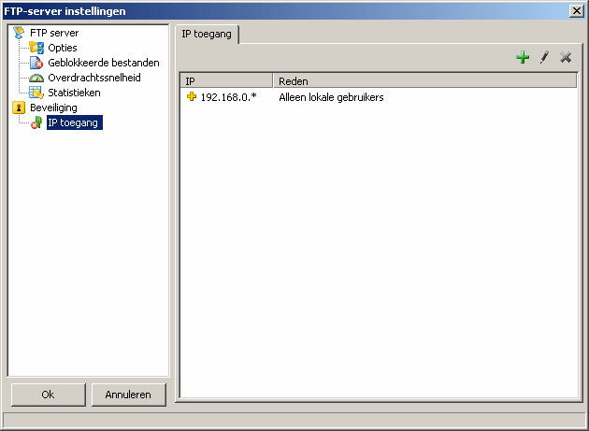This screenshot has width=589, height=431.
Task: Sort by the IP column header
Action: coord(226,80)
